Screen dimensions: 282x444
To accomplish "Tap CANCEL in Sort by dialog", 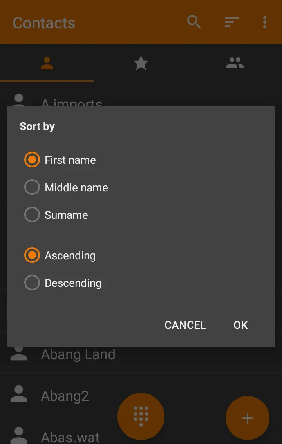I will point(185,325).
